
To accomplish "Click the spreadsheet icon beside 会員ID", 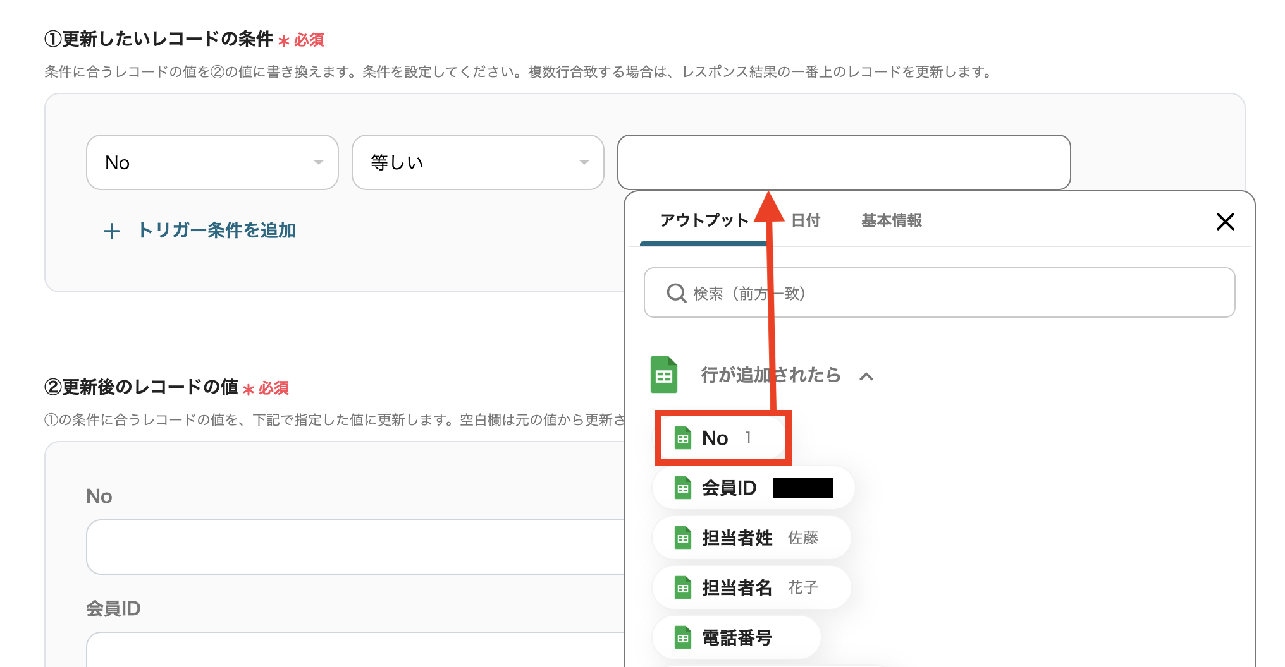I will click(683, 487).
